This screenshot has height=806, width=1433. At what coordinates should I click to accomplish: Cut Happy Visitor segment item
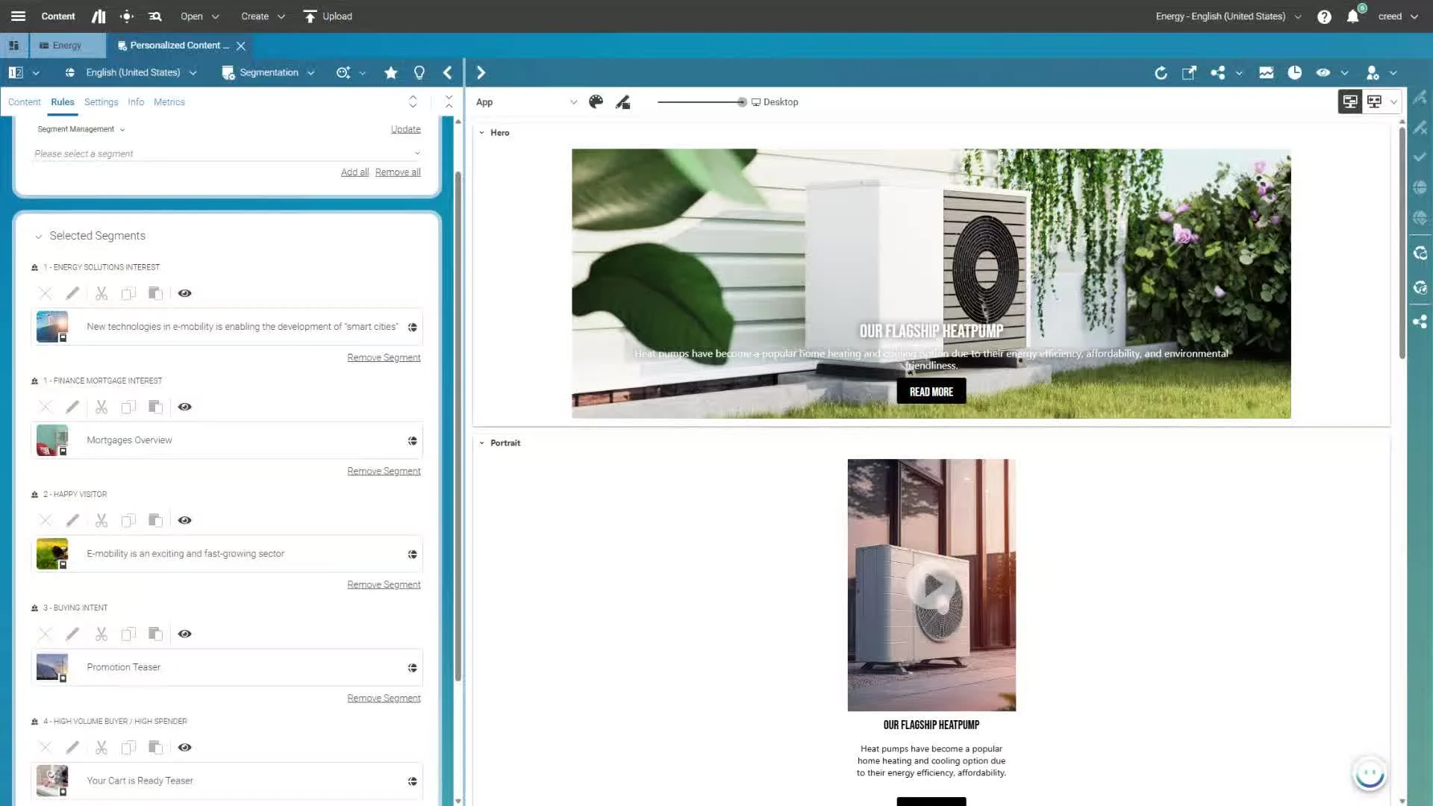pyautogui.click(x=102, y=520)
